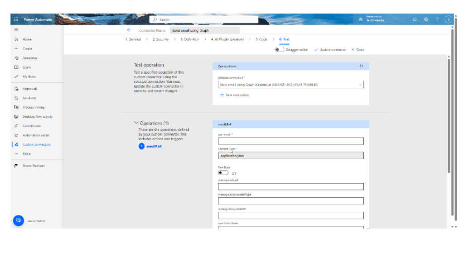
Task: Click the message.subject input field
Action: [x=290, y=186]
